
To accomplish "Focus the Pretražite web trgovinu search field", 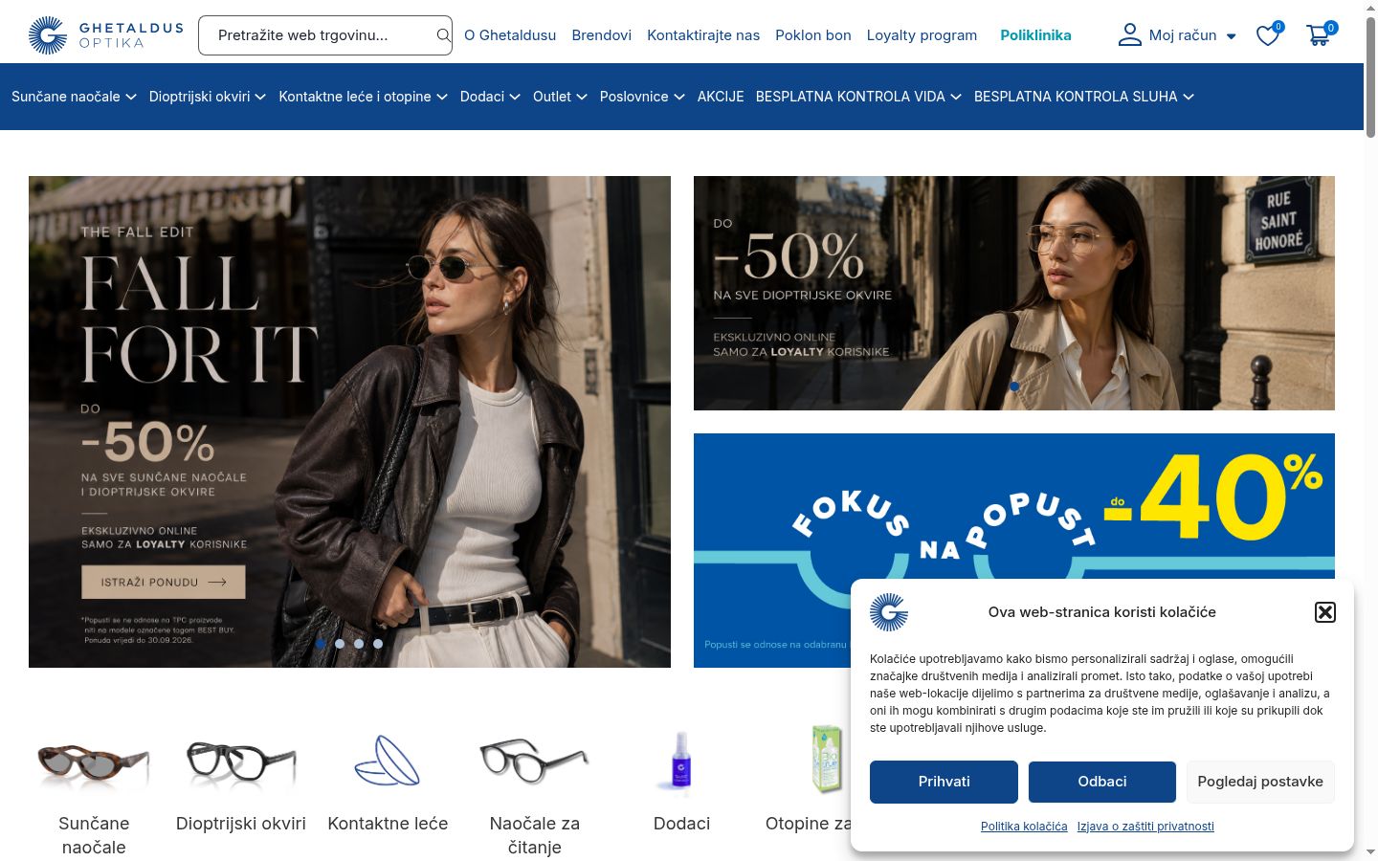I will coord(325,35).
